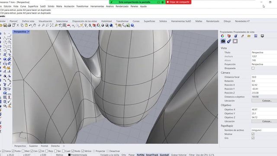
Task: Open the Transformar menu
Action: point(82,6)
